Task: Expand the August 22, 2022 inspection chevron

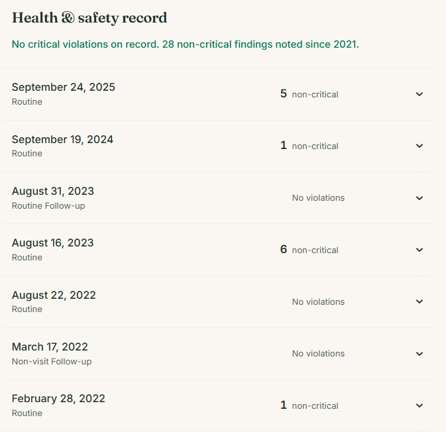Action: point(419,301)
